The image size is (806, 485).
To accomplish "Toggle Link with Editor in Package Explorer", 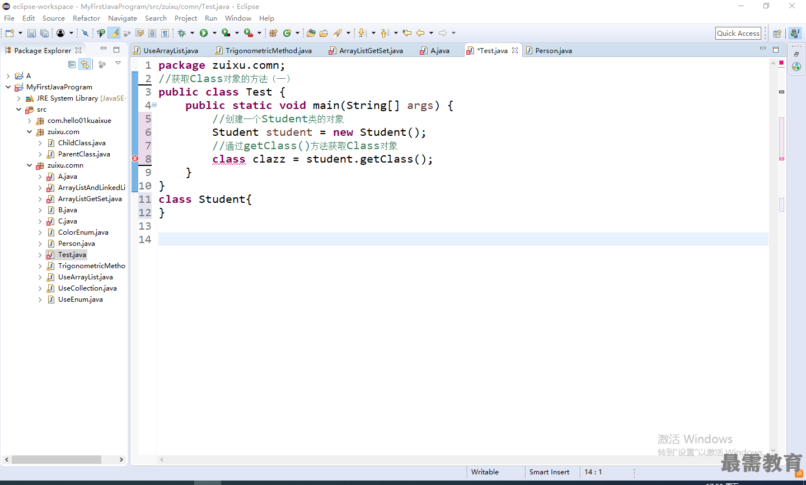I will coord(85,64).
